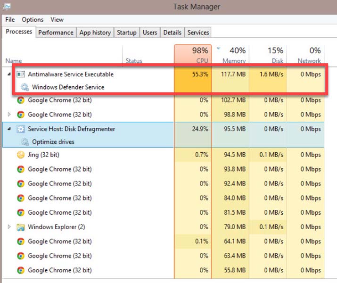Collapse the Service Host: Disk Defragmenter group

tap(9, 129)
